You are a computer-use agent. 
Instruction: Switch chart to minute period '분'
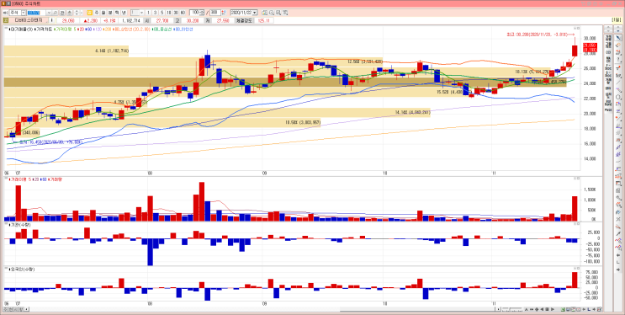coord(109,13)
